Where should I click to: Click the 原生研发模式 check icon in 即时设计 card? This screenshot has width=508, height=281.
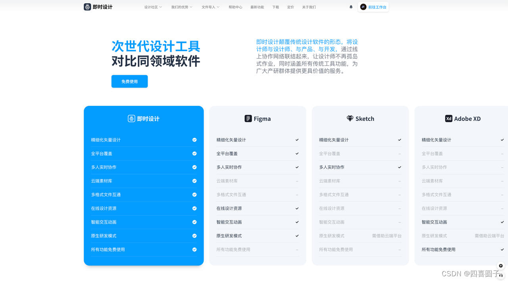(x=194, y=236)
